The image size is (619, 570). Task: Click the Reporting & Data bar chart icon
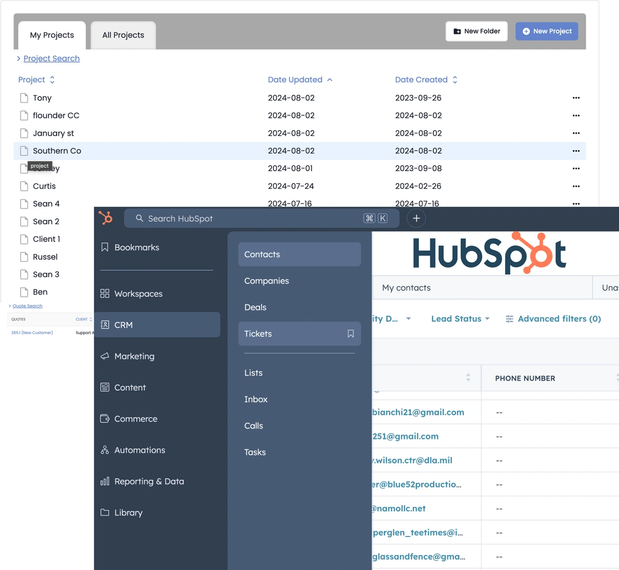point(105,481)
